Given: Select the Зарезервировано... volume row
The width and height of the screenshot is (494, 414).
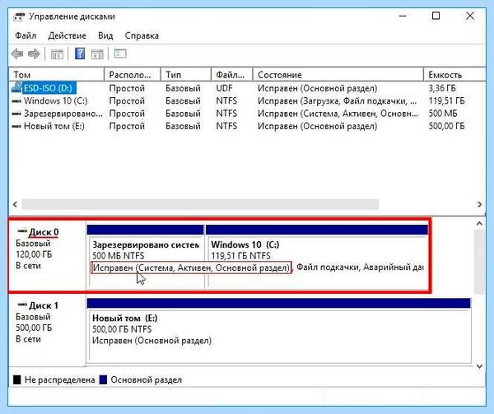Looking at the screenshot, I should (x=247, y=114).
